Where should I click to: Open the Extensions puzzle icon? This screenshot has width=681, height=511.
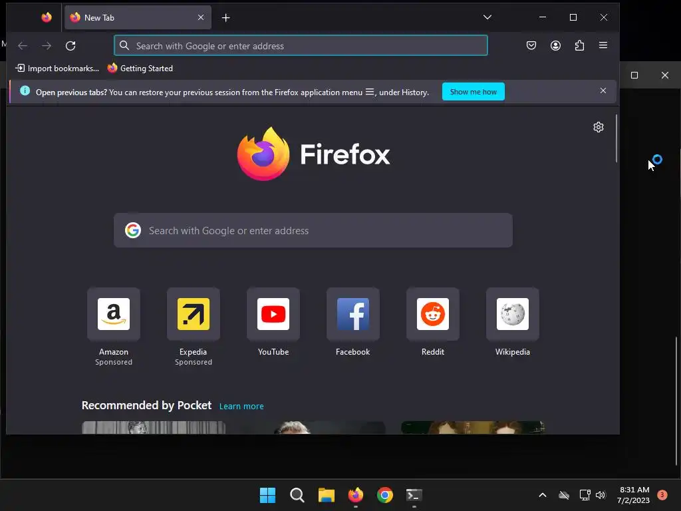click(579, 46)
